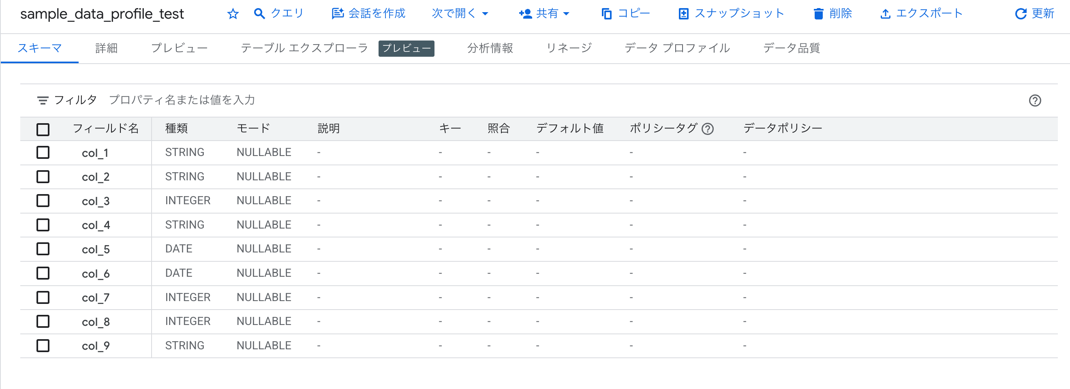This screenshot has height=389, width=1070.
Task: Select the checkbox for col_1
Action: 43,152
